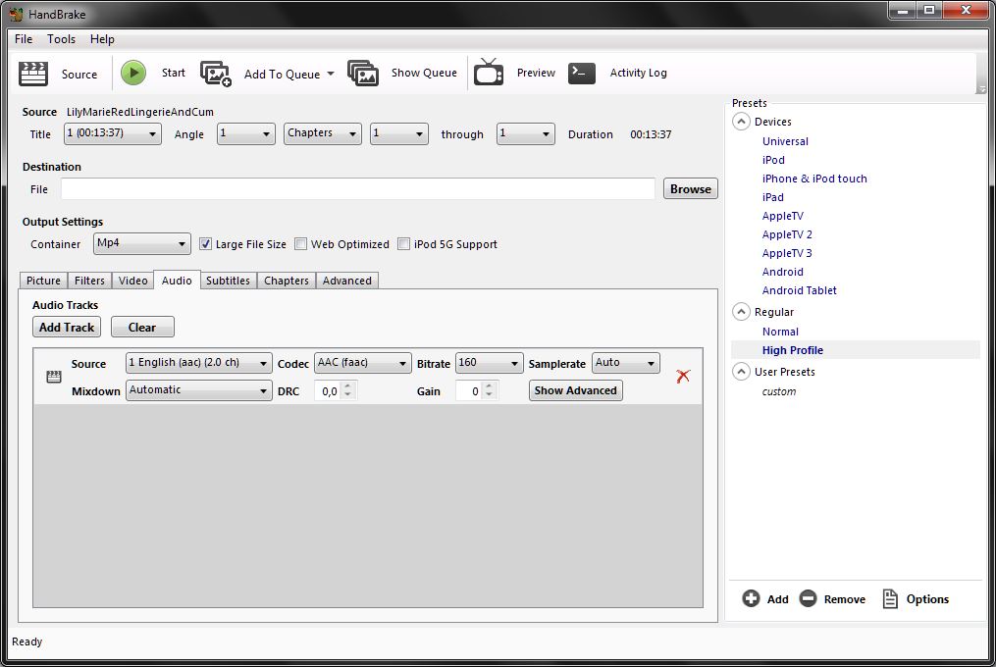The image size is (996, 667).
Task: Open the Mixdown Automatic dropdown
Action: [x=199, y=390]
